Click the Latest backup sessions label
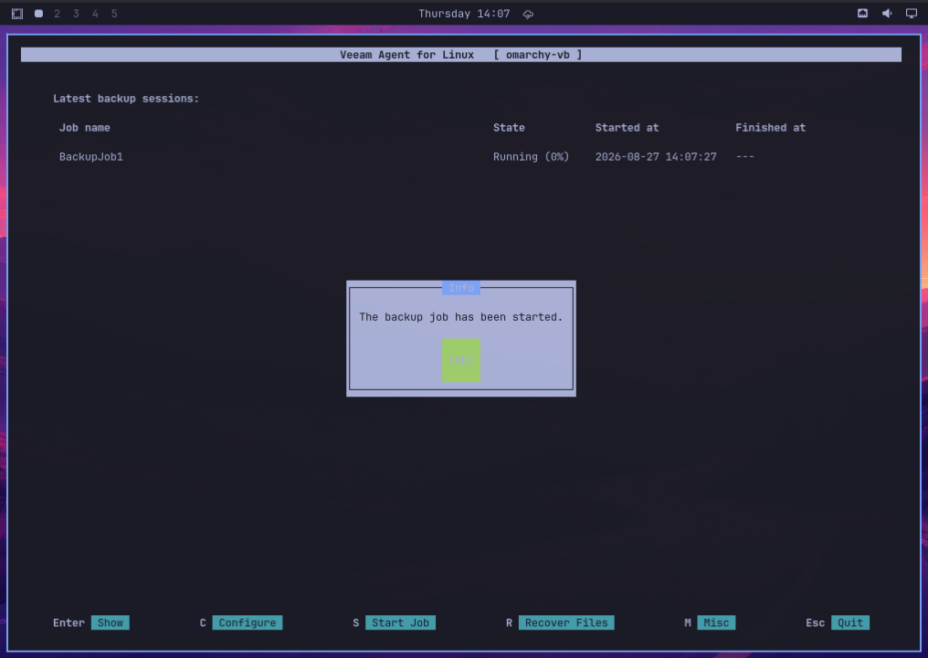928x658 pixels. [x=126, y=99]
